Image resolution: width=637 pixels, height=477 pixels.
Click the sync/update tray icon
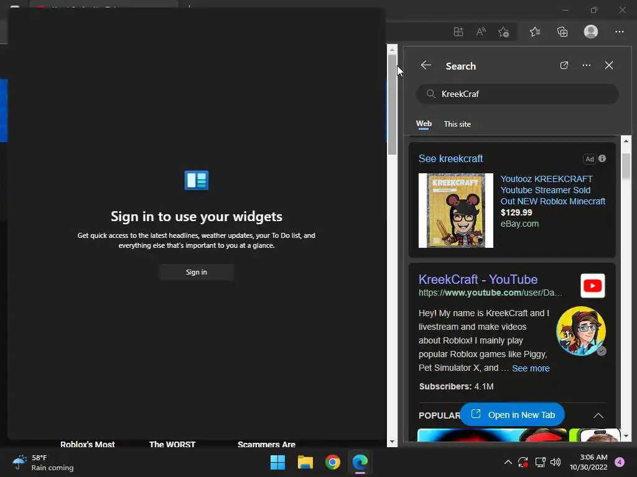coord(523,462)
